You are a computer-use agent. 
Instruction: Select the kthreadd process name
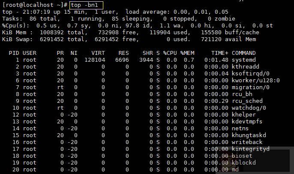(x=245, y=67)
